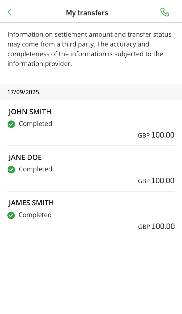
Task: Click GBP currency label for James Smith
Action: pyautogui.click(x=144, y=227)
